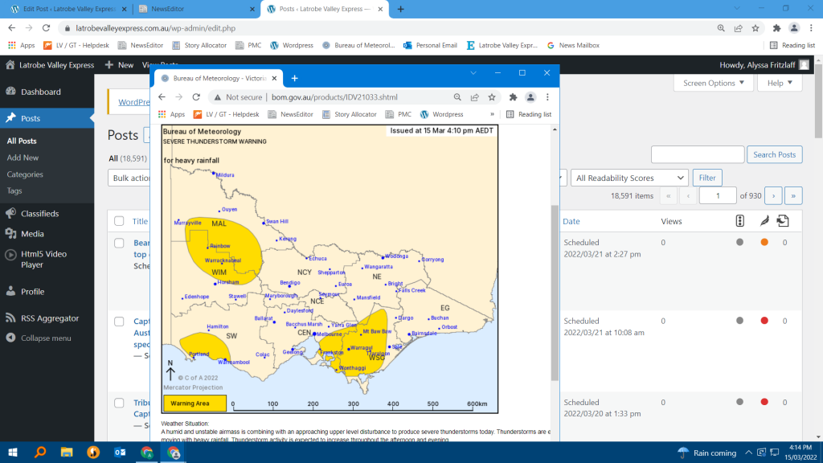The image size is (823, 463).
Task: Open Personal Email bookmark
Action: [431, 45]
